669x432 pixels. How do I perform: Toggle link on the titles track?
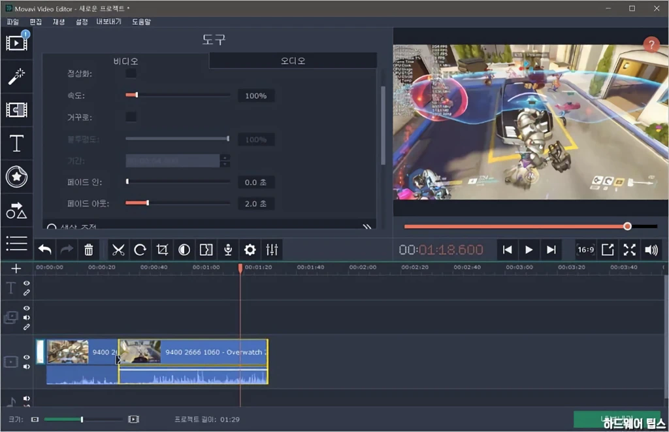coord(26,293)
